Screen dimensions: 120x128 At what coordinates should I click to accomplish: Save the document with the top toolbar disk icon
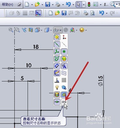[x=48, y=4]
